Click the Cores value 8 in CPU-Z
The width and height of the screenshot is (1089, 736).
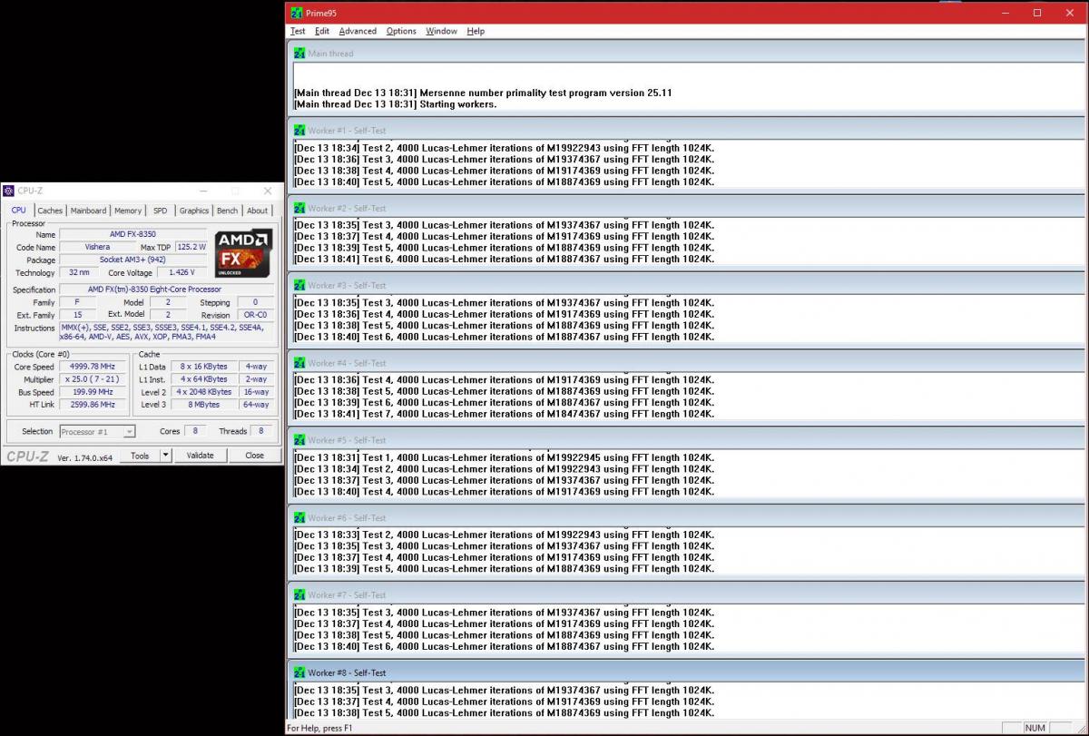pyautogui.click(x=195, y=431)
